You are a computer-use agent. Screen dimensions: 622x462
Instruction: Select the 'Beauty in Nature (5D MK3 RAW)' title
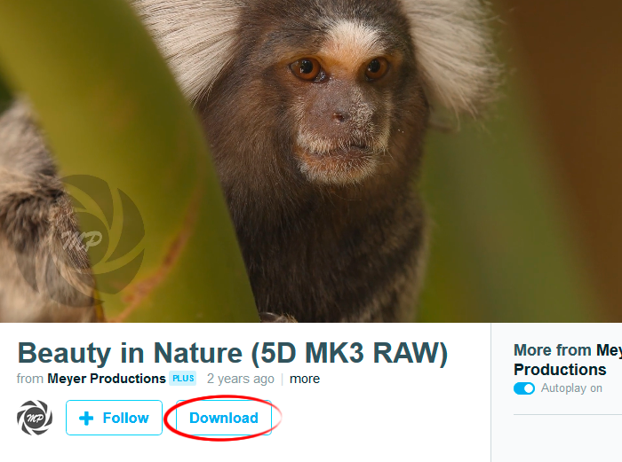point(233,353)
